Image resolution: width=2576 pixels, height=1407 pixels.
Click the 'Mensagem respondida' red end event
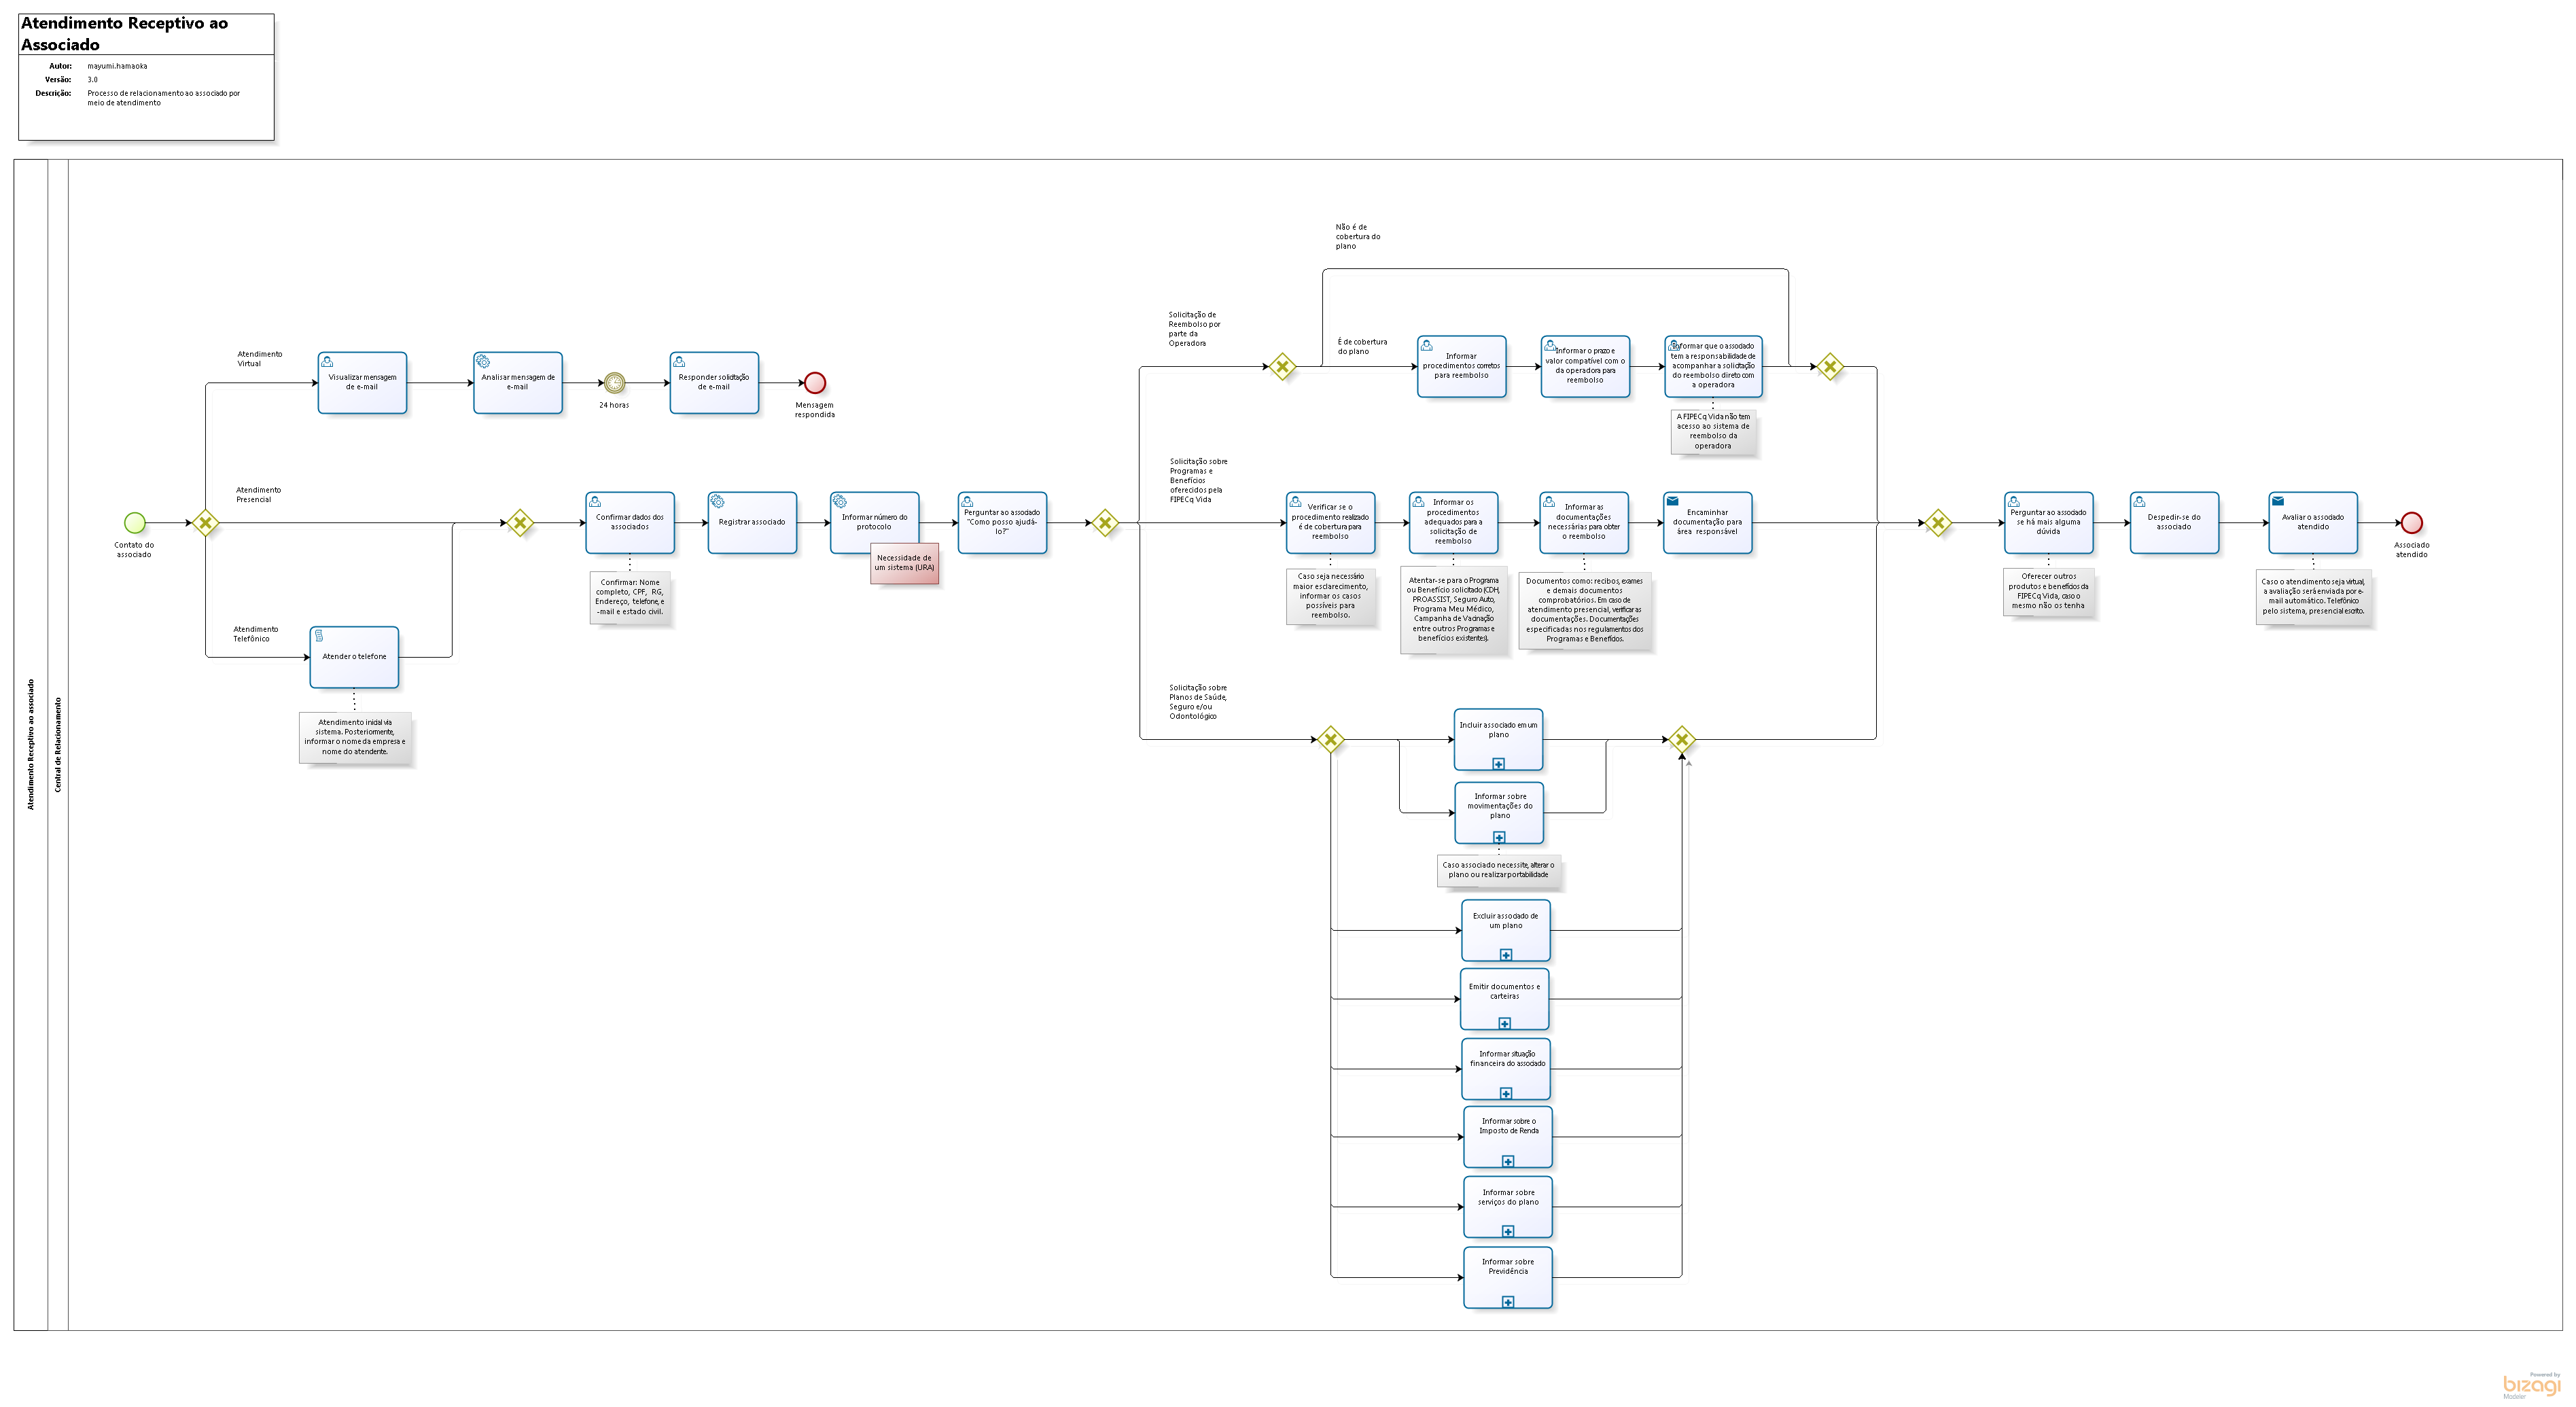coord(815,383)
